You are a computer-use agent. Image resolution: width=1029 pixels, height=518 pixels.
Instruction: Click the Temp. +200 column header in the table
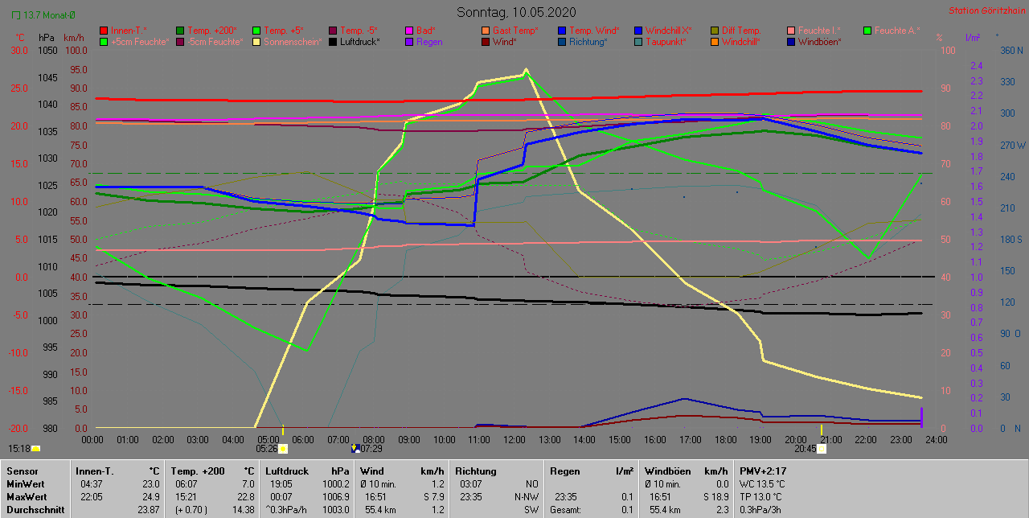tap(197, 471)
